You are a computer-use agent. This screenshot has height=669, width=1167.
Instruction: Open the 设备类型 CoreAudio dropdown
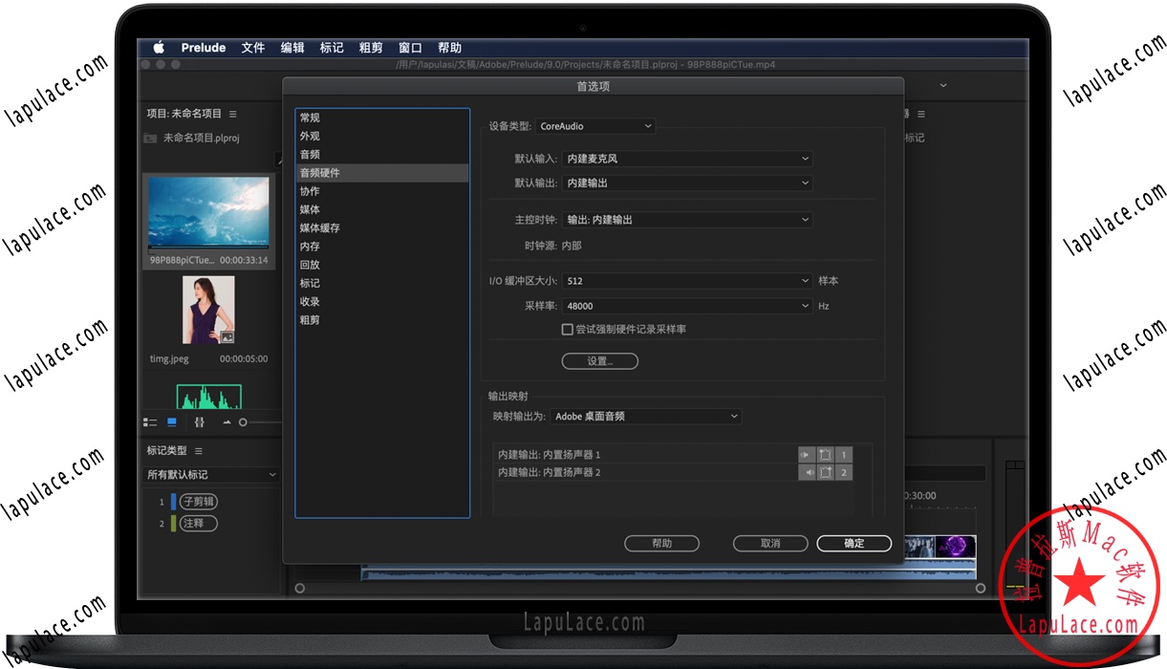coord(594,125)
